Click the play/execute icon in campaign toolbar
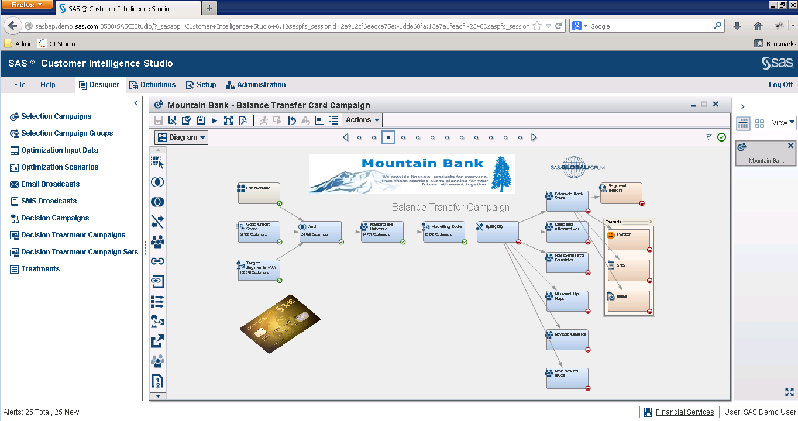The width and height of the screenshot is (798, 421). click(214, 120)
